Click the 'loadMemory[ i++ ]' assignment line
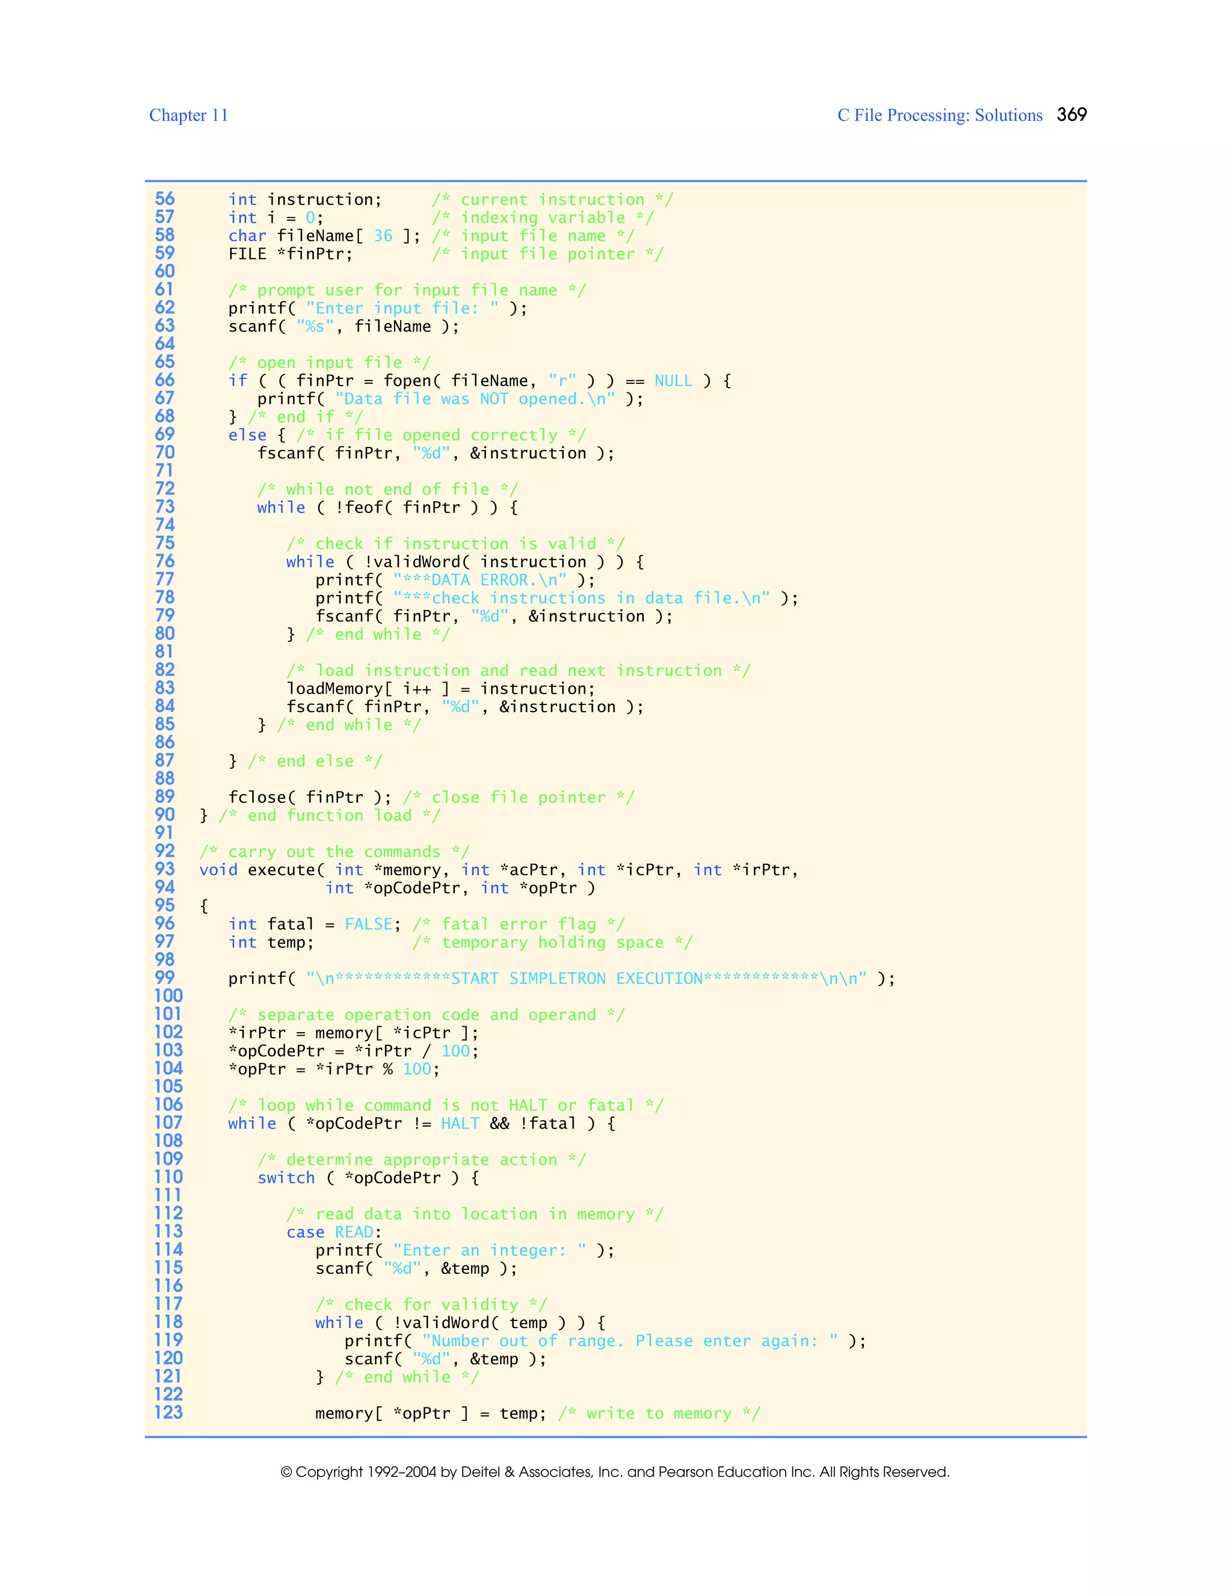The height and width of the screenshot is (1594, 1232). coord(440,688)
